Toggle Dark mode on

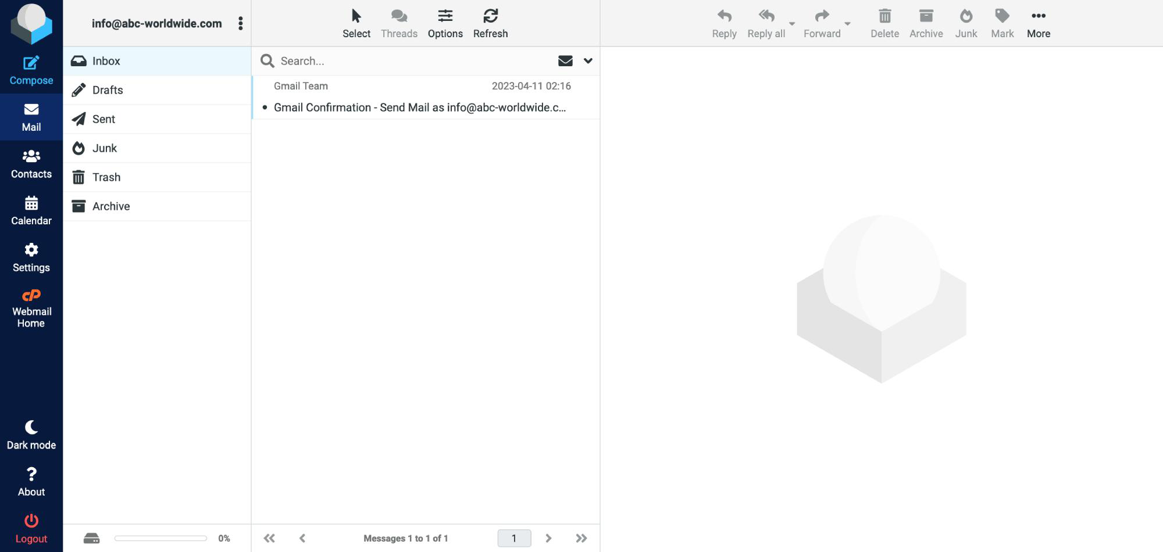[x=31, y=435]
